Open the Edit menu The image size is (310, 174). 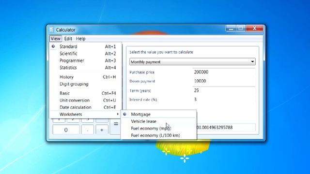click(68, 39)
